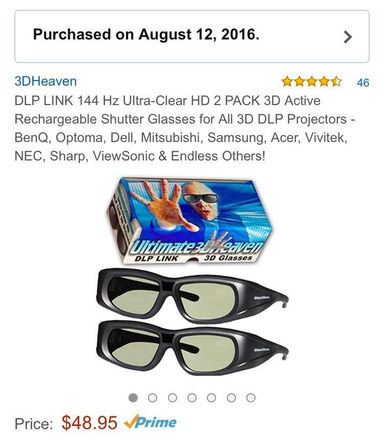Open the 46 customer reviews link
Image resolution: width=384 pixels, height=446 pixels.
point(363,83)
